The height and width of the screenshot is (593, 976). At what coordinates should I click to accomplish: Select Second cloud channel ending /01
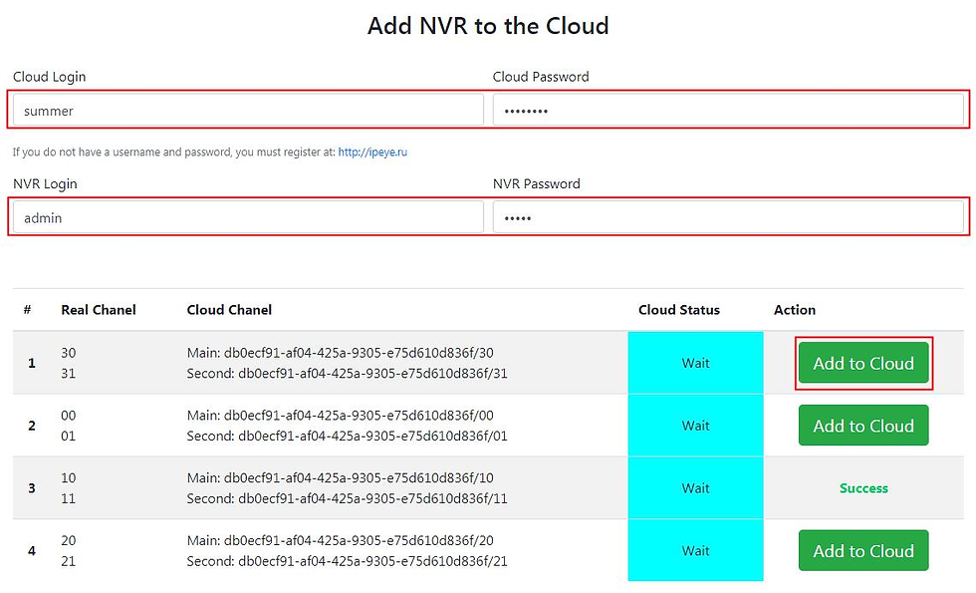(347, 436)
